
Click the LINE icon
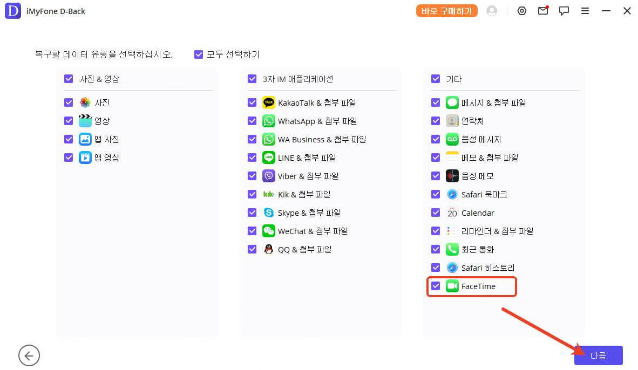tap(269, 157)
